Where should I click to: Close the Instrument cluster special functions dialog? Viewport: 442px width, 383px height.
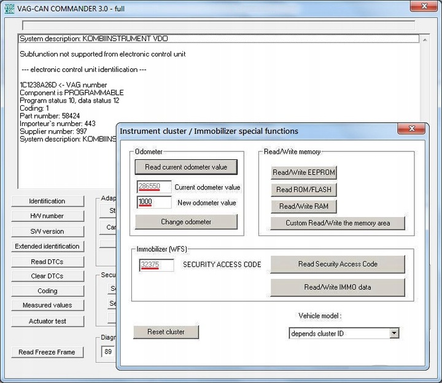(x=411, y=129)
